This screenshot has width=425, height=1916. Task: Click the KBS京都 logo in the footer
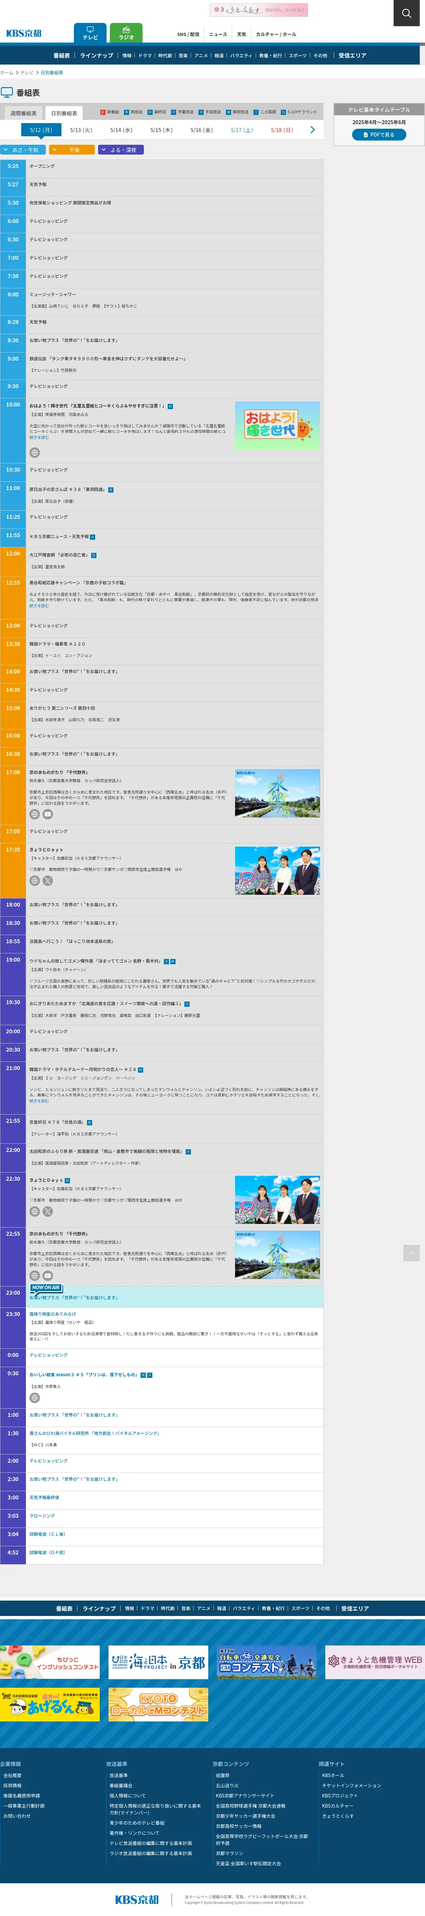click(137, 1900)
